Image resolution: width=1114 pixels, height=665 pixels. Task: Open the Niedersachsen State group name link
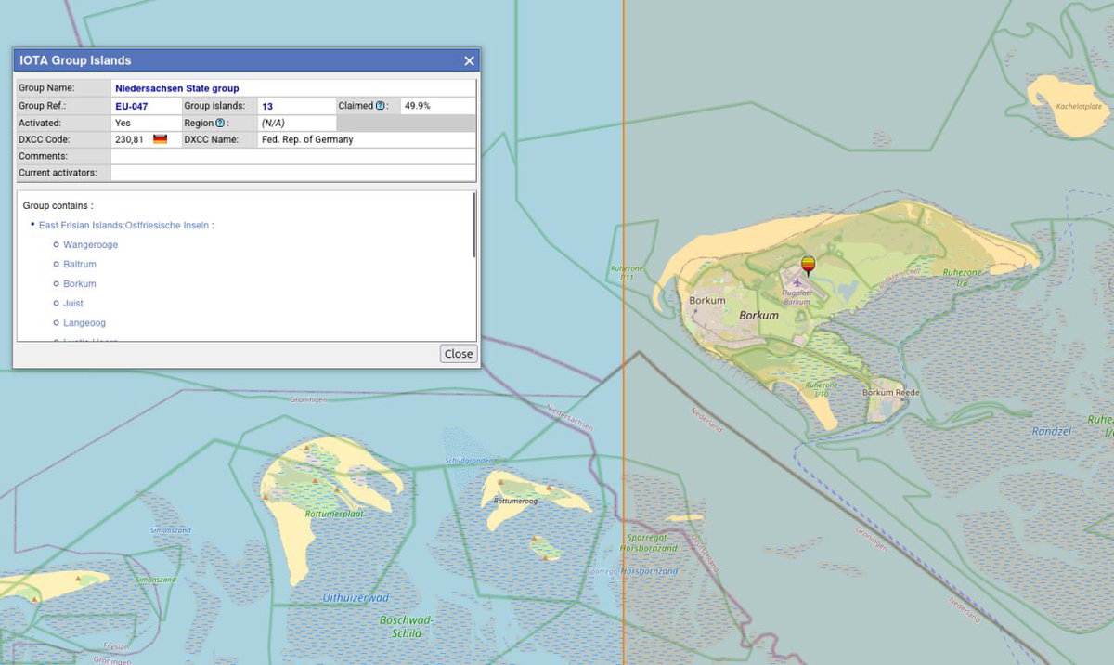176,88
